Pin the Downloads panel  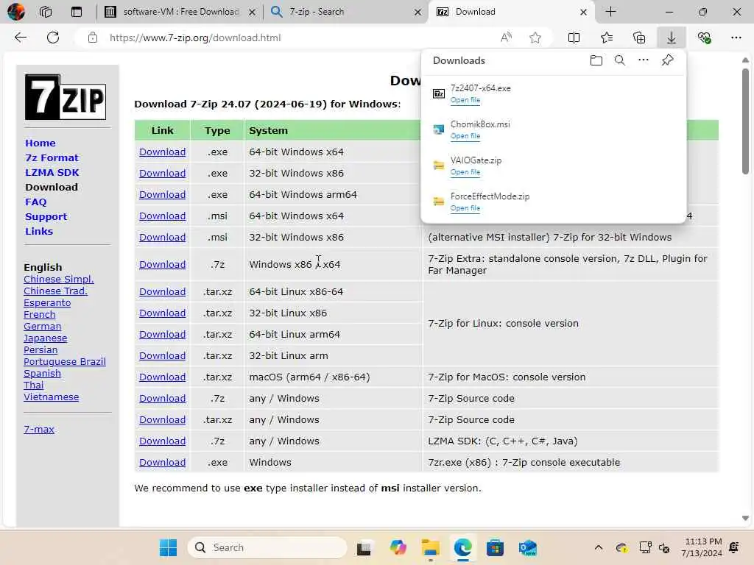click(667, 60)
